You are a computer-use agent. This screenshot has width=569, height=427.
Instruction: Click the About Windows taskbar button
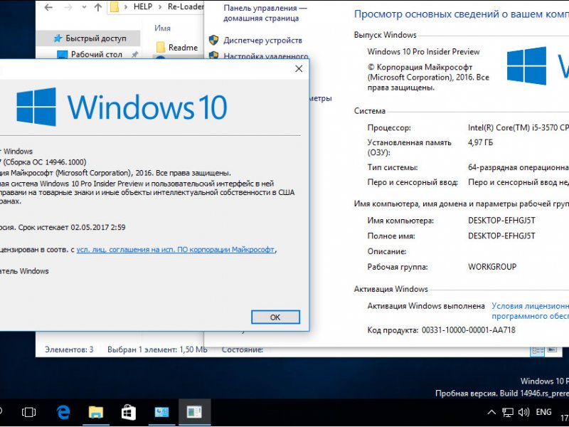(x=194, y=412)
